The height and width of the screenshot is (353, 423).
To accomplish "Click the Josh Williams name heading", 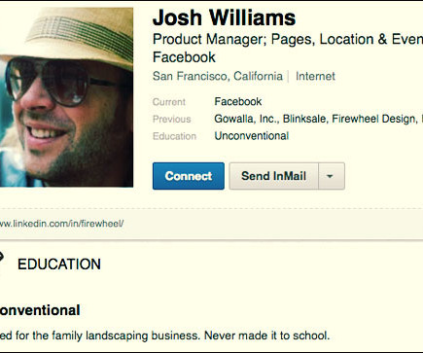I will 224,18.
